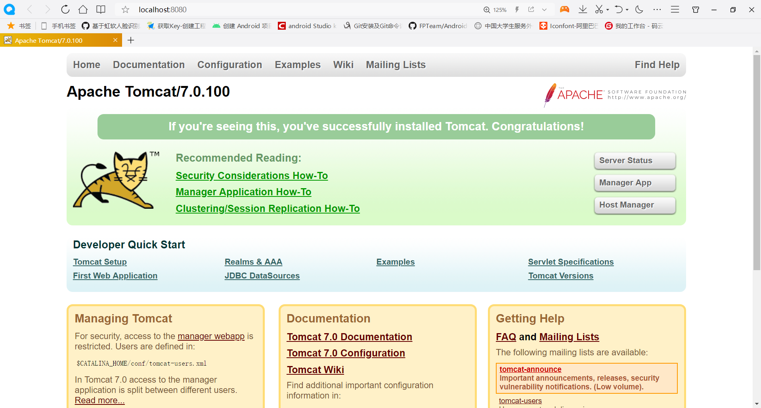The width and height of the screenshot is (761, 408).
Task: Click the share page icon
Action: pyautogui.click(x=531, y=10)
